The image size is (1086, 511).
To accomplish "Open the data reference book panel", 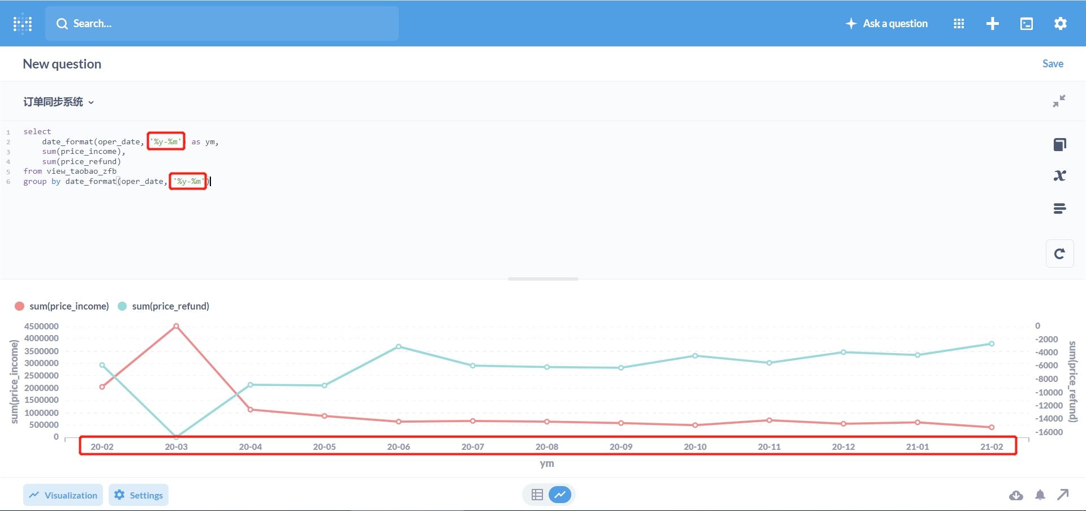I will [1060, 144].
